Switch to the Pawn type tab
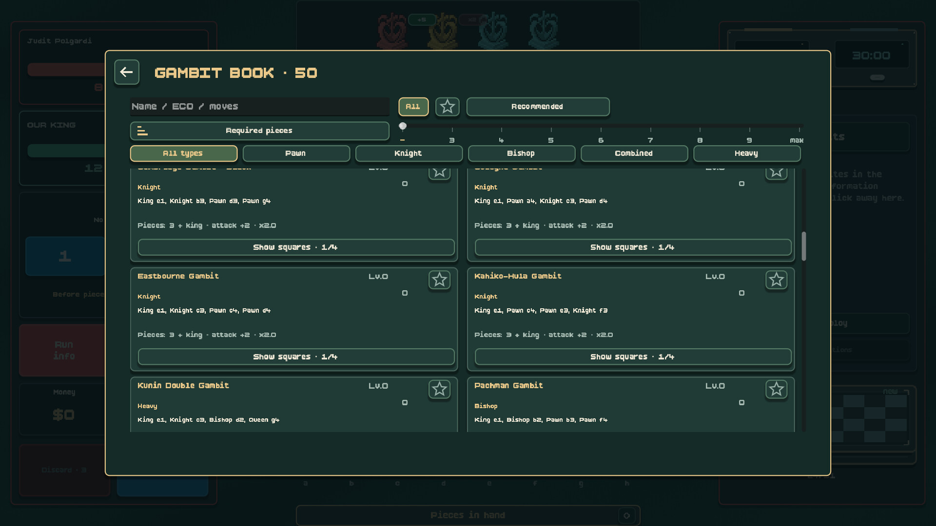 point(296,153)
